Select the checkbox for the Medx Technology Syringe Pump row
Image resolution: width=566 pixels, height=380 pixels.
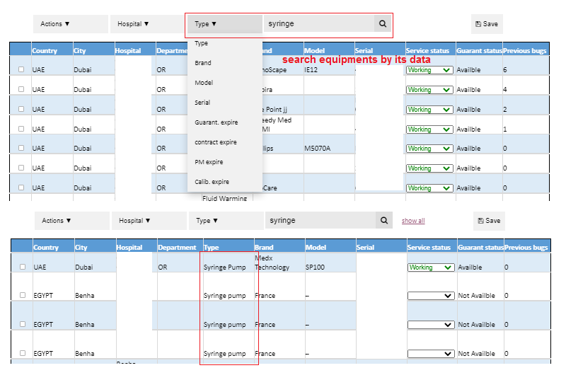(21, 267)
